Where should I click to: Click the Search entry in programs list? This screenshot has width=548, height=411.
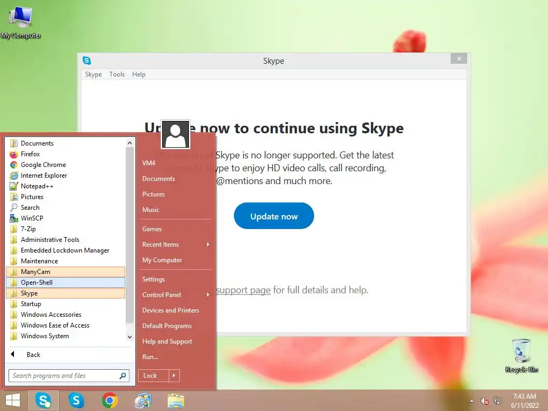click(66, 208)
